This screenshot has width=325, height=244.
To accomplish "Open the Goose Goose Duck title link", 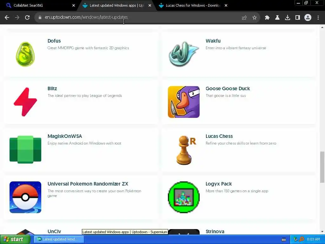I will point(228,89).
